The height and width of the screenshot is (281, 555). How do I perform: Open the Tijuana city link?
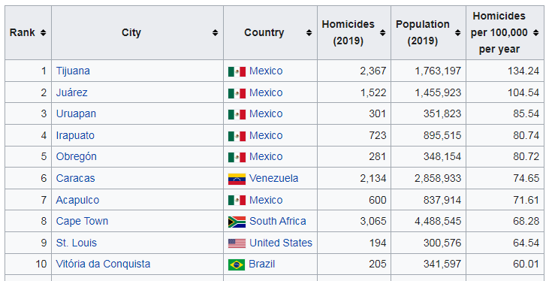point(73,71)
